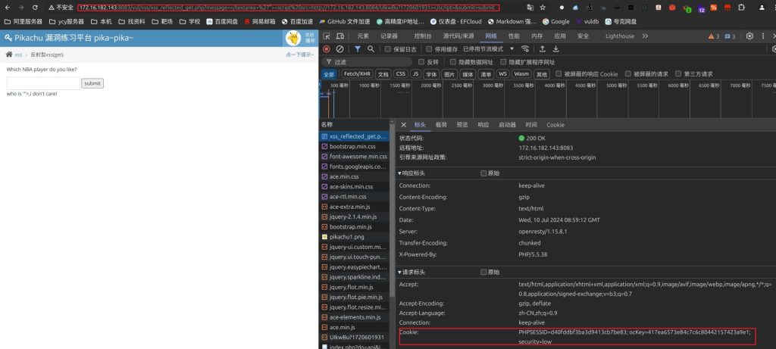Image resolution: width=776 pixels, height=349 pixels.
Task: Open the Chrome three-dot menu
Action: [774, 8]
